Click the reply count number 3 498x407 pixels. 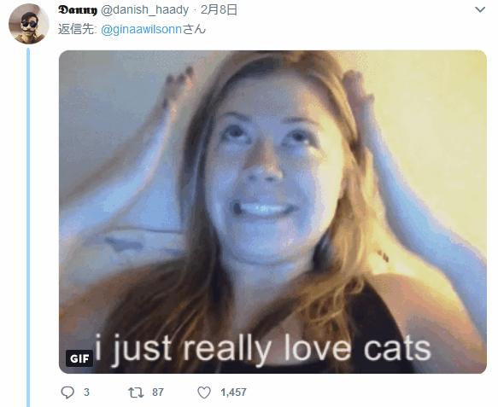point(87,392)
